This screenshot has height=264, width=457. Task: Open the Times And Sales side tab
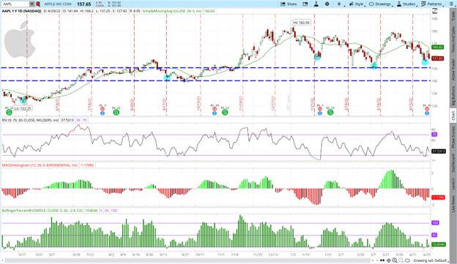(453, 39)
